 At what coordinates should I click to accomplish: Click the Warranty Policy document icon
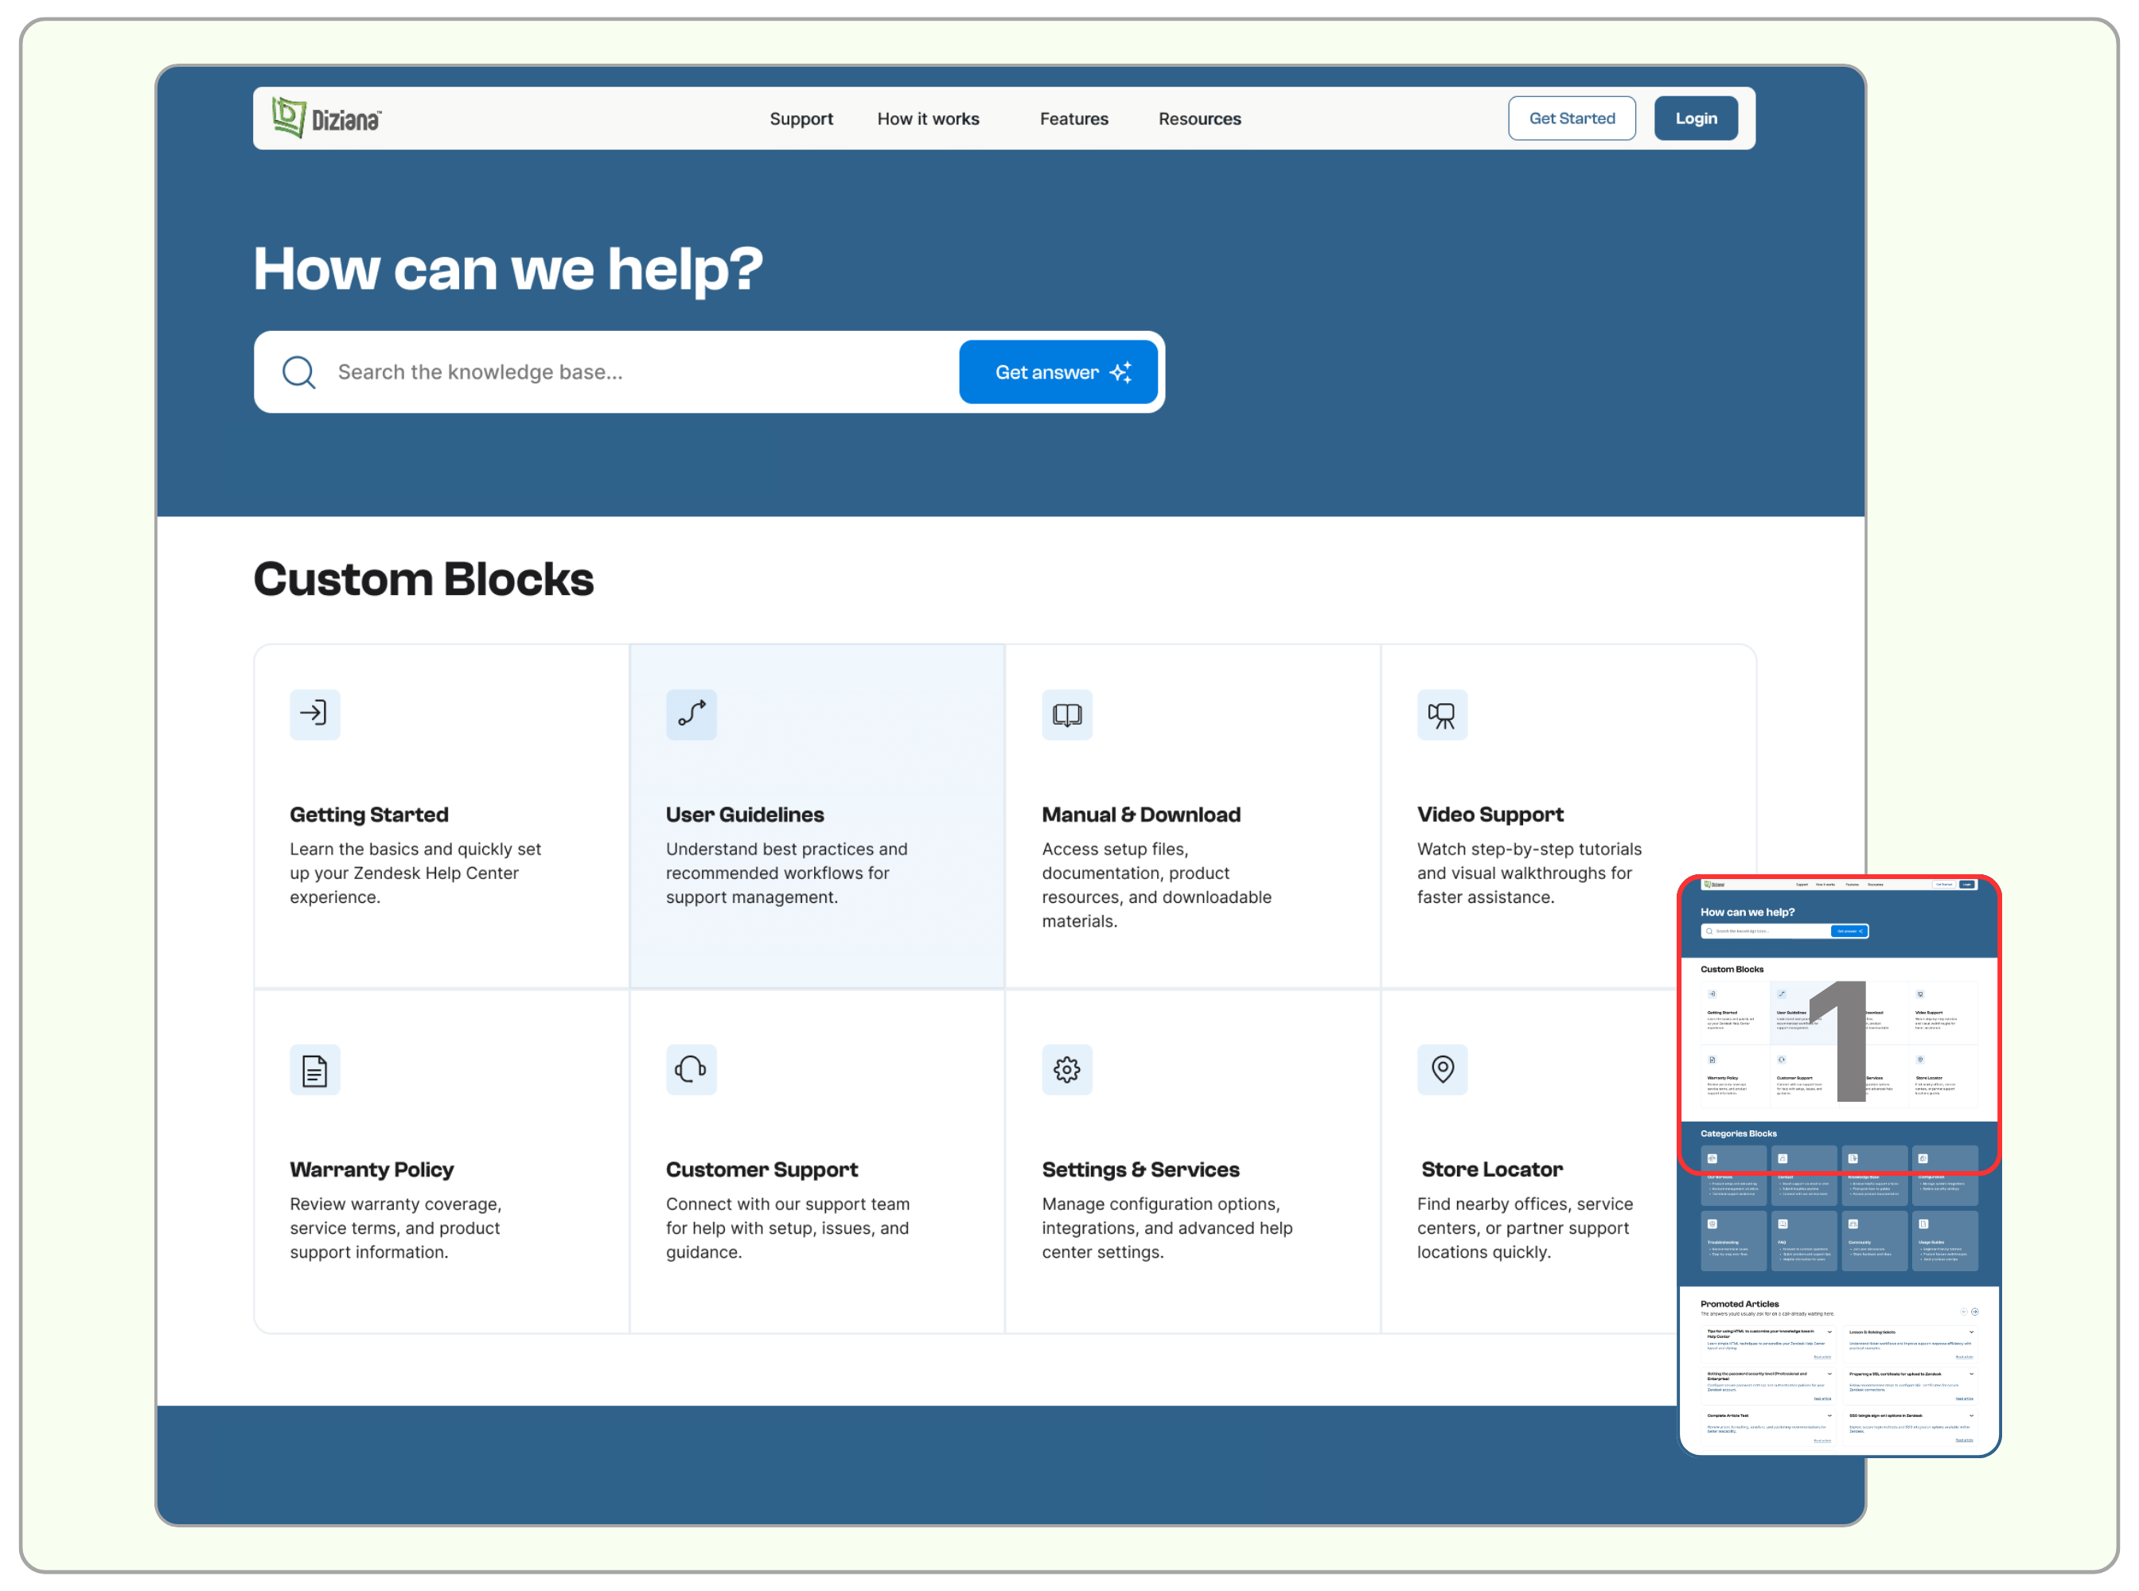[315, 1069]
